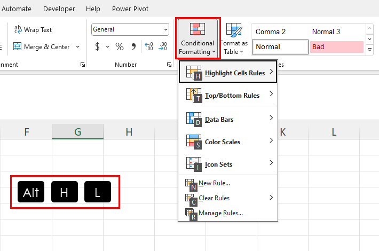This screenshot has width=379, height=251.
Task: Open Icon Sets submenu
Action: tap(228, 164)
